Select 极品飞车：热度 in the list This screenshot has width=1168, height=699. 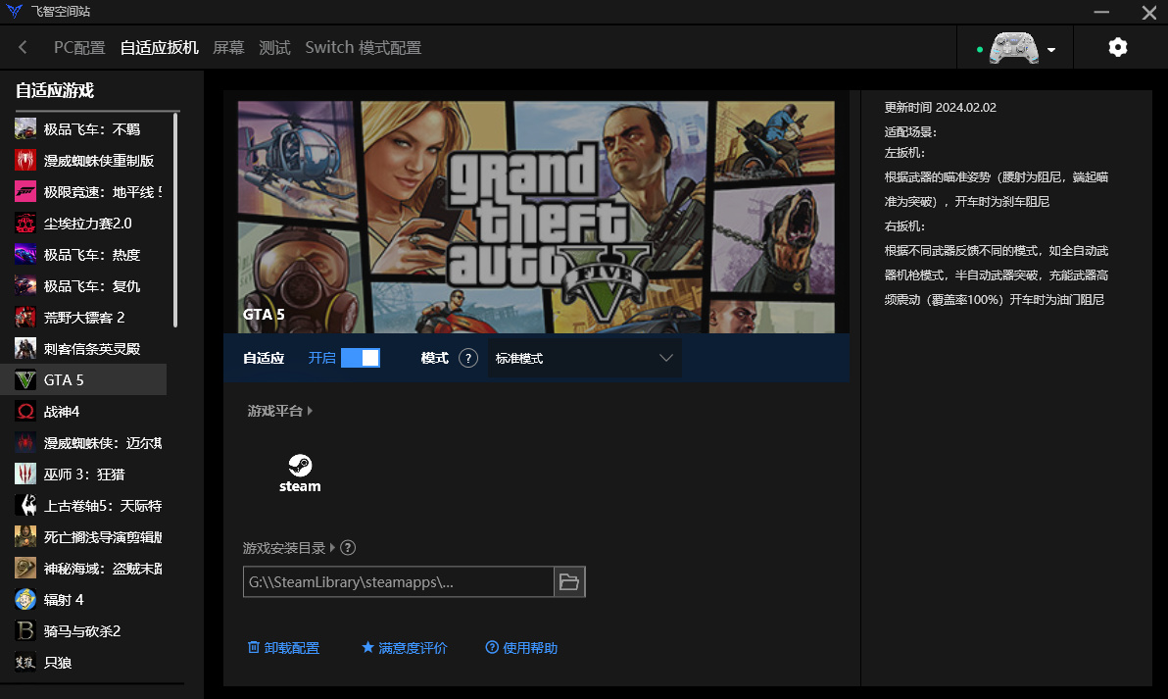click(x=82, y=254)
